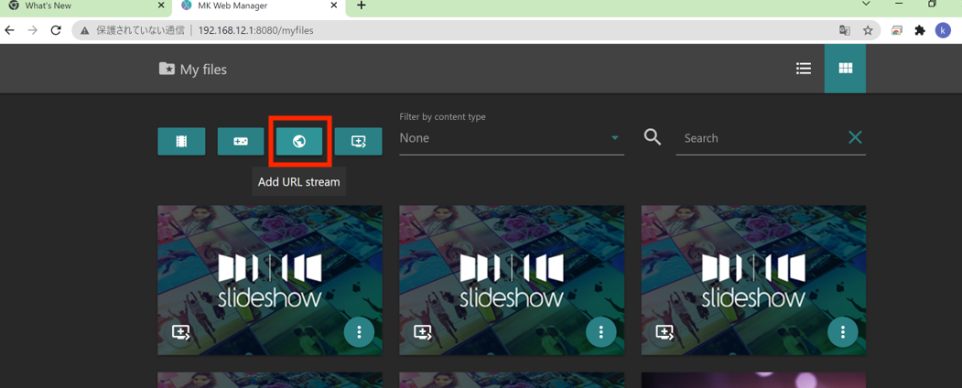
Task: Click the Add URL stream globe button
Action: click(x=299, y=142)
